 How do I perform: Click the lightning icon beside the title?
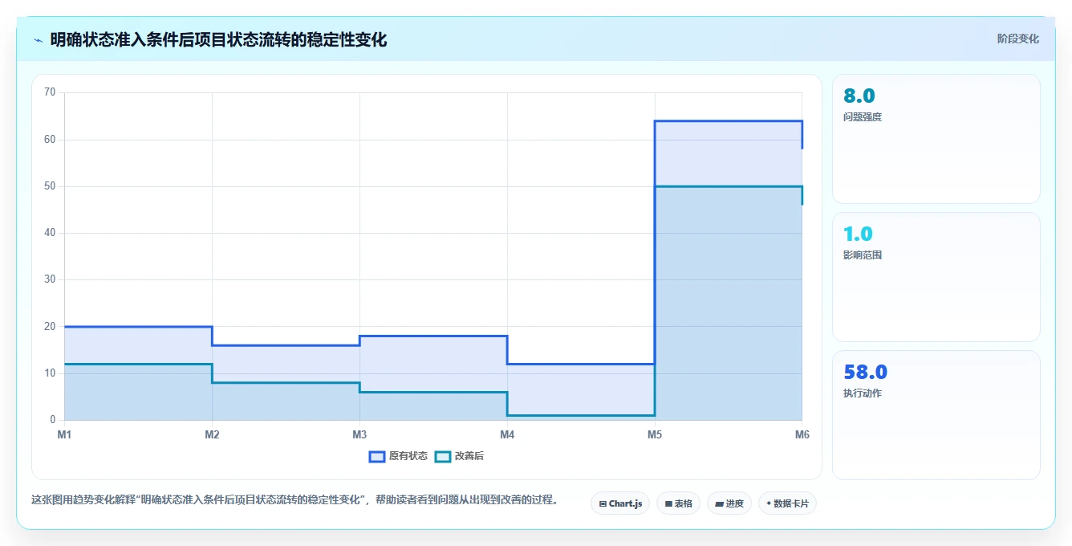(38, 40)
